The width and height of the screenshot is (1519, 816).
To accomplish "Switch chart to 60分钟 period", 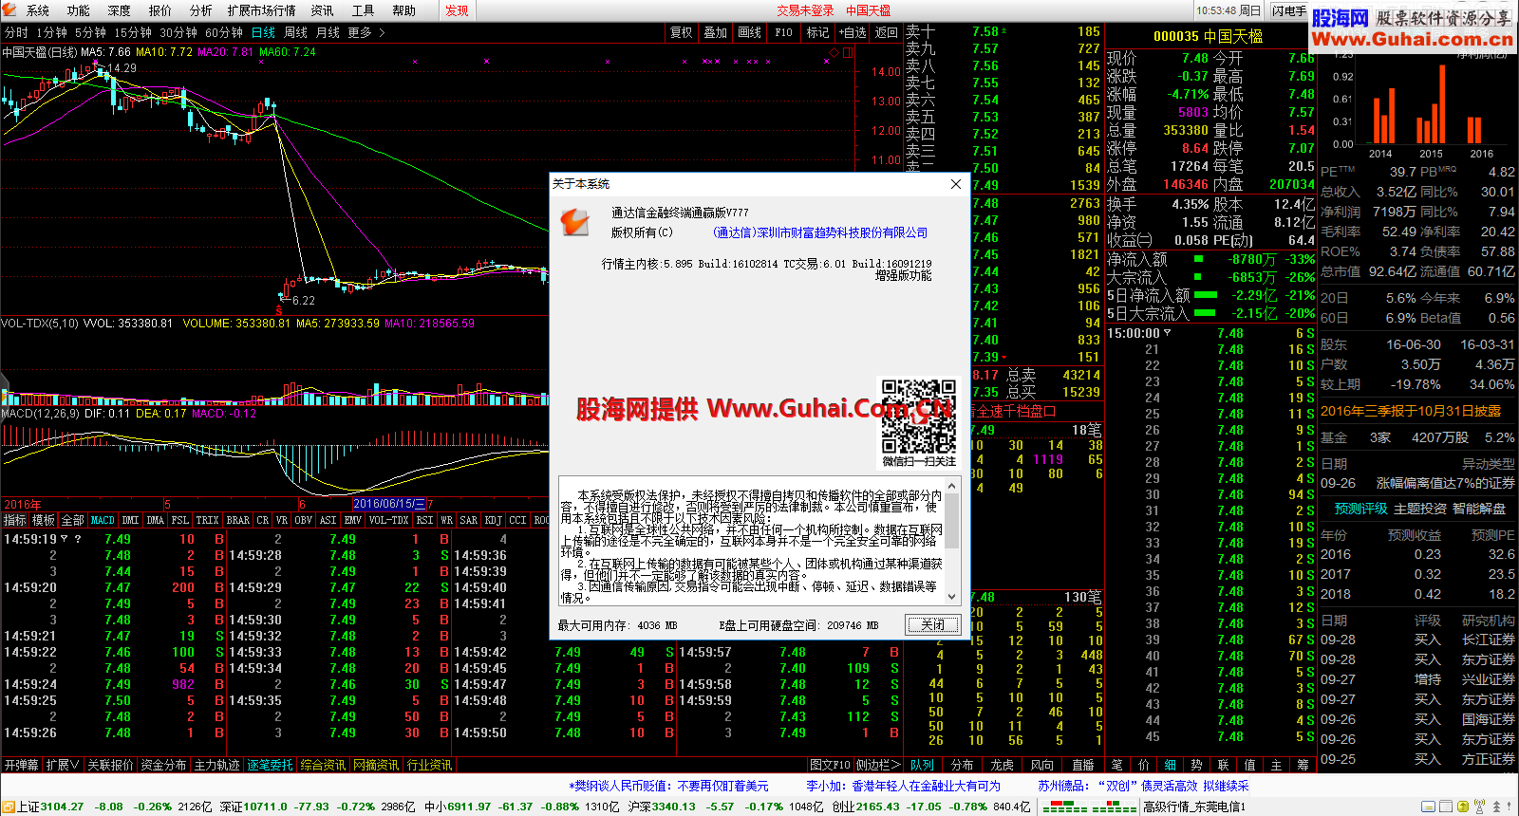I will 224,32.
